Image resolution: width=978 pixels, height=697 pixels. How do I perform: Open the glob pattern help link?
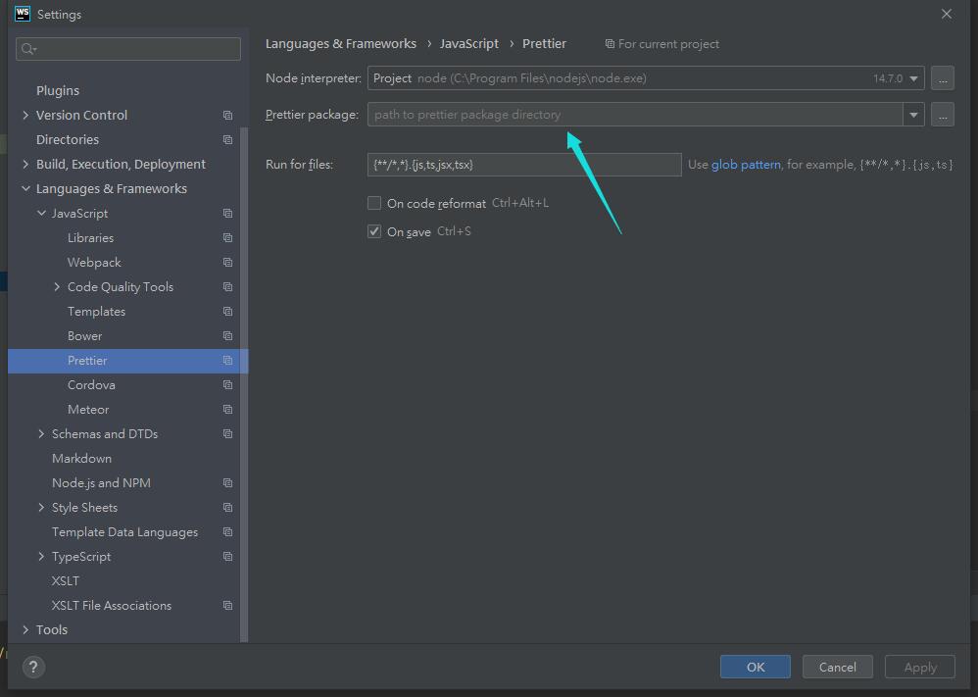click(x=746, y=165)
